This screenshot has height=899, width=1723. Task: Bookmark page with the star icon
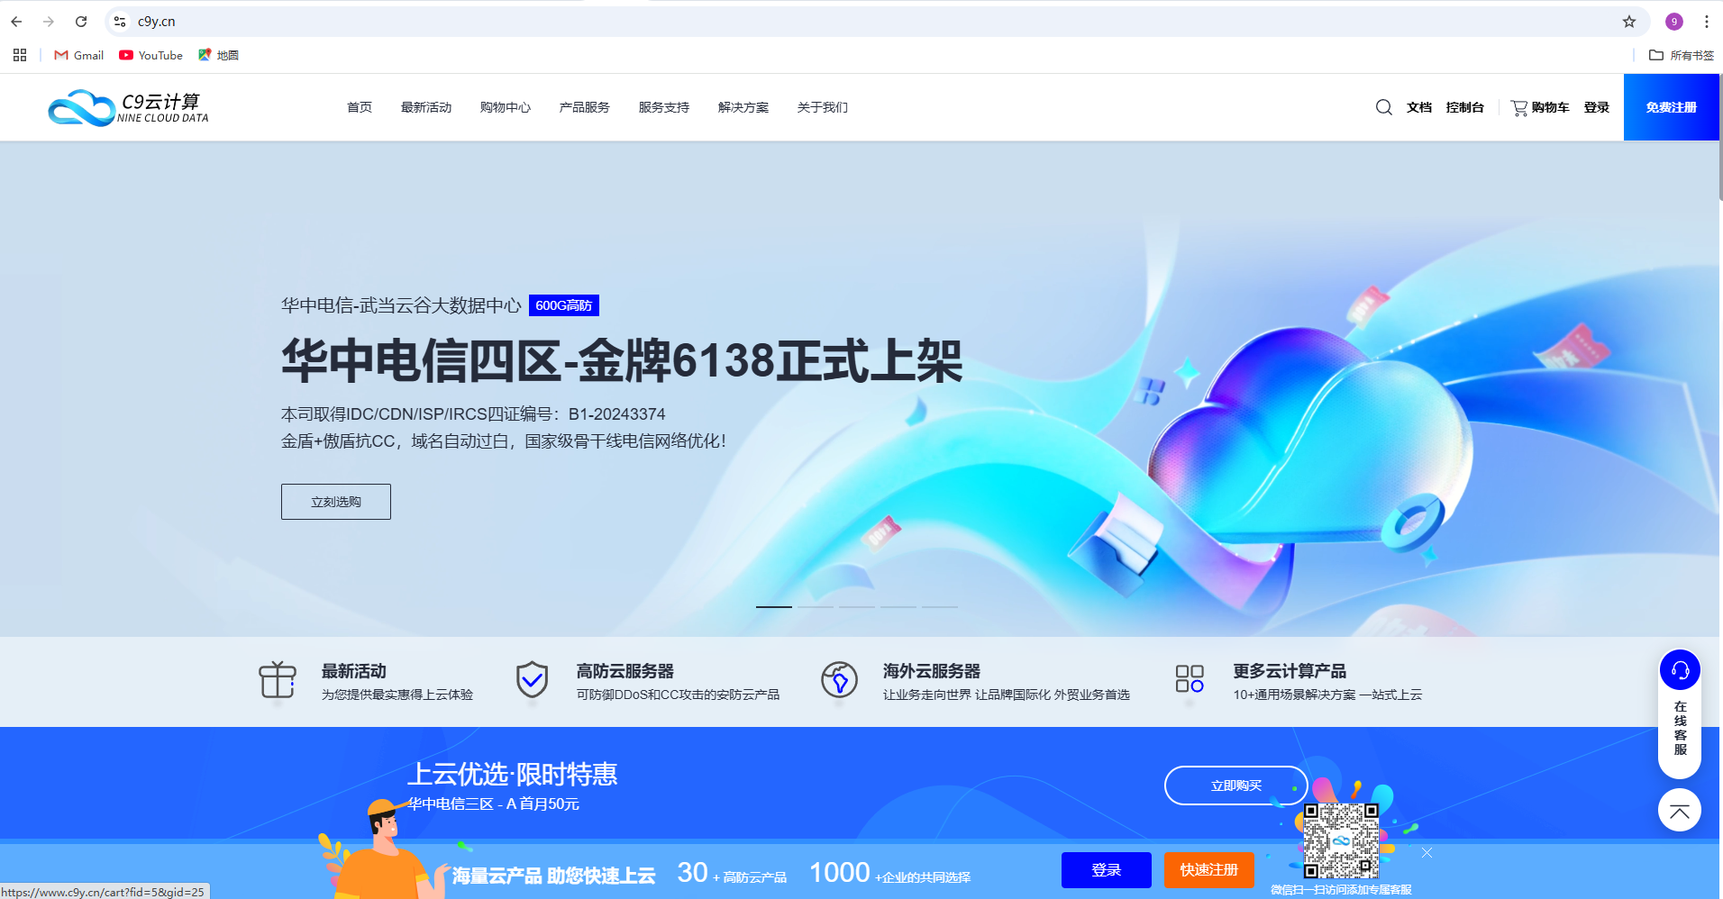(1628, 22)
